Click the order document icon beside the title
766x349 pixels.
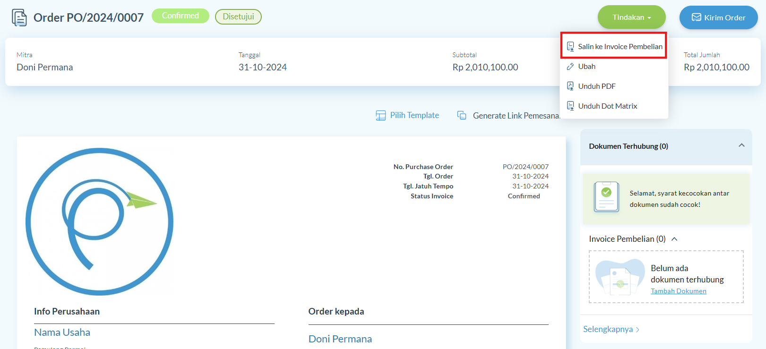tap(19, 17)
